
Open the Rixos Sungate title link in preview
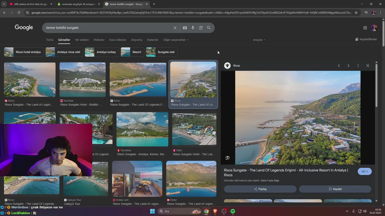[286, 172]
